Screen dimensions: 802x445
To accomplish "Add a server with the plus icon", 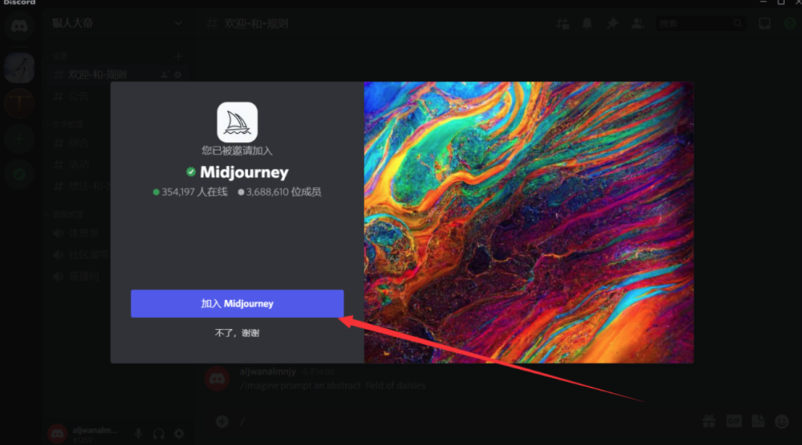I will [x=19, y=139].
